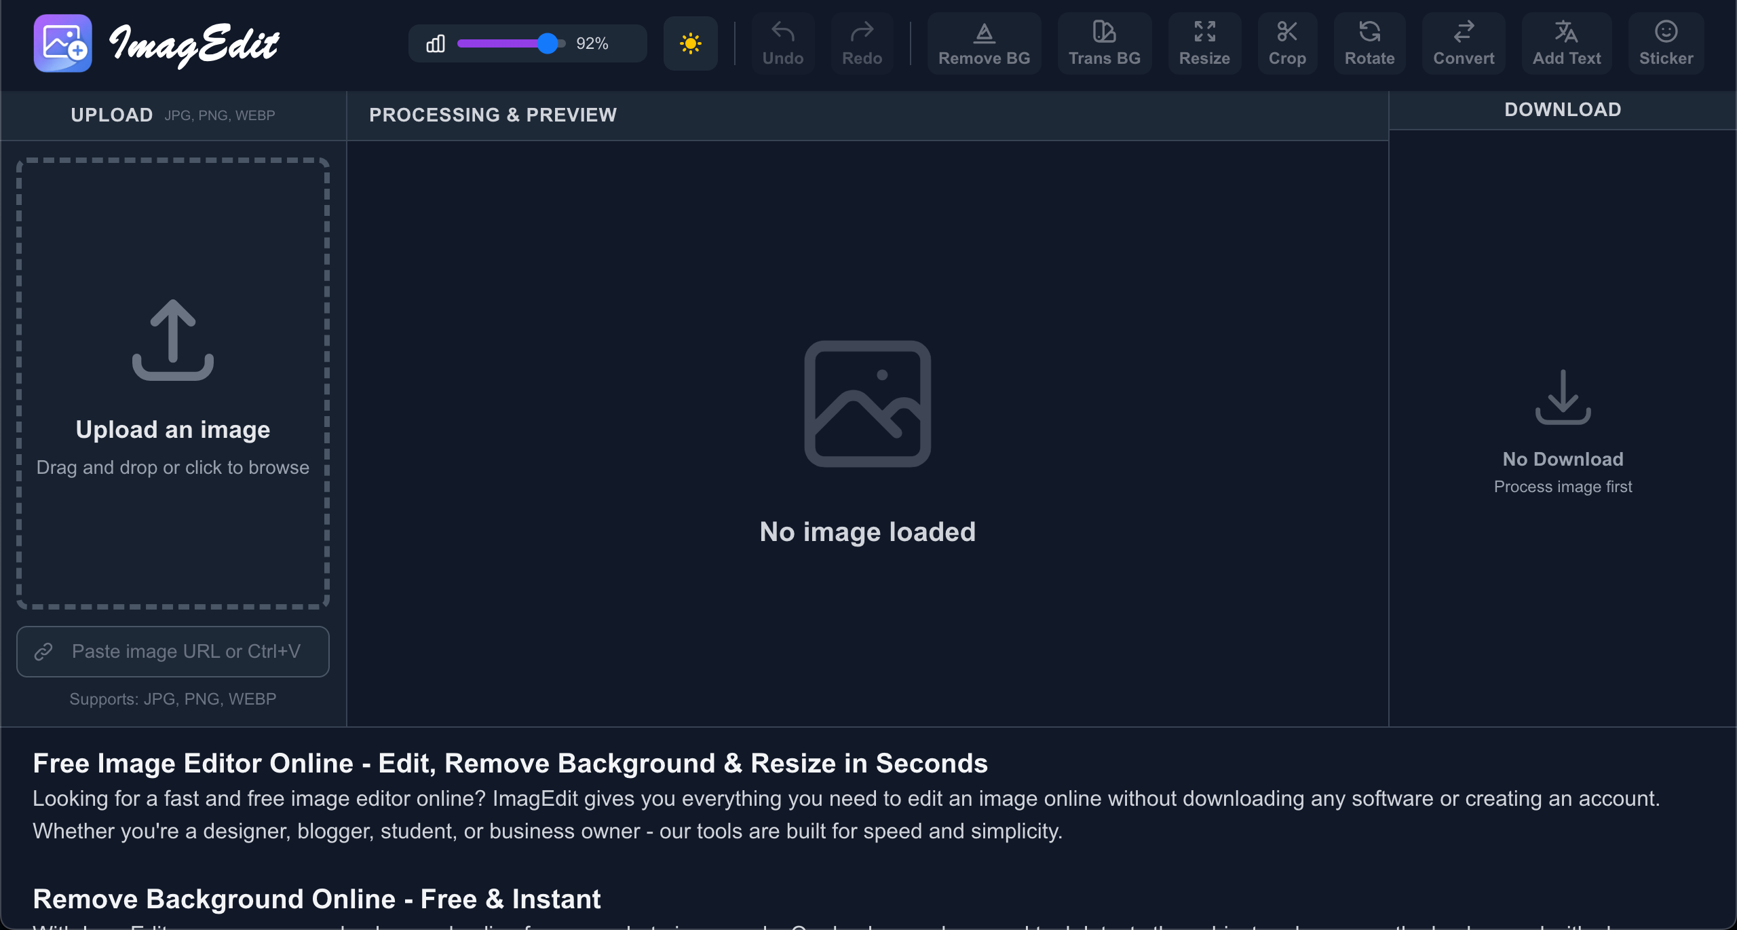The height and width of the screenshot is (930, 1737).
Task: Toggle light mode with the sun icon
Action: click(x=690, y=43)
